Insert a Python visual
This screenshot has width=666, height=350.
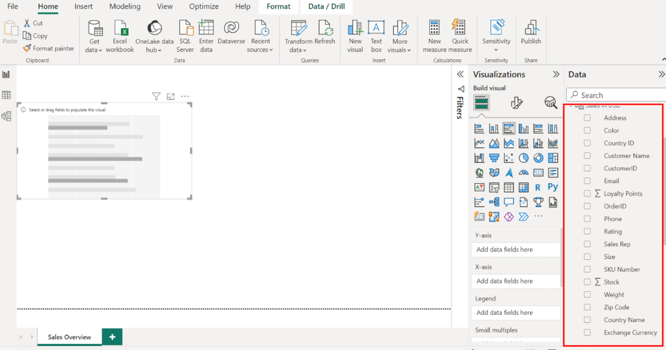553,187
